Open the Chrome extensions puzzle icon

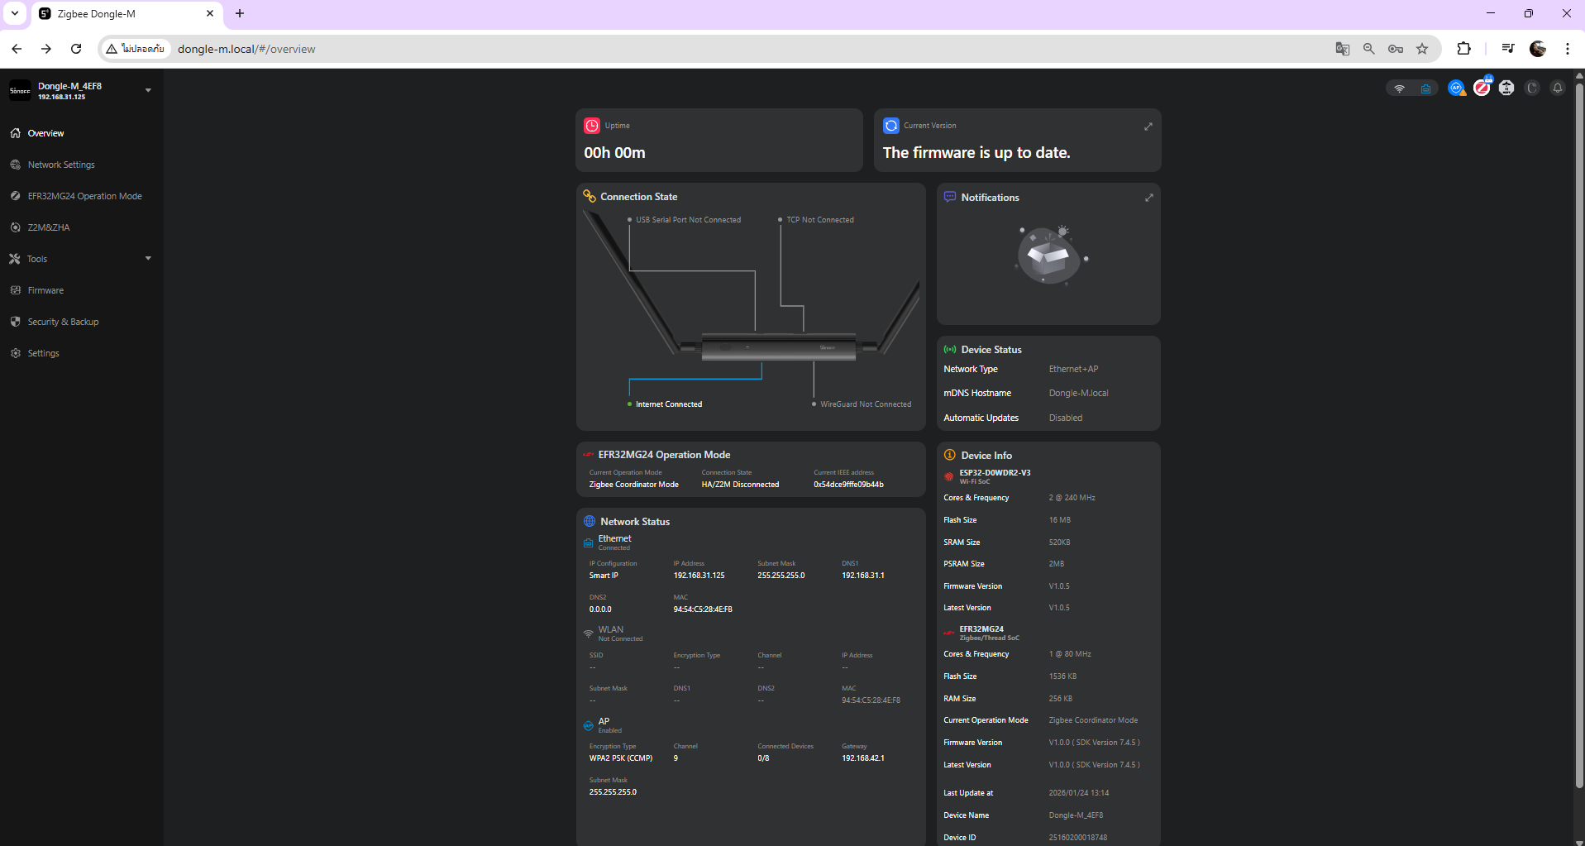click(x=1463, y=49)
